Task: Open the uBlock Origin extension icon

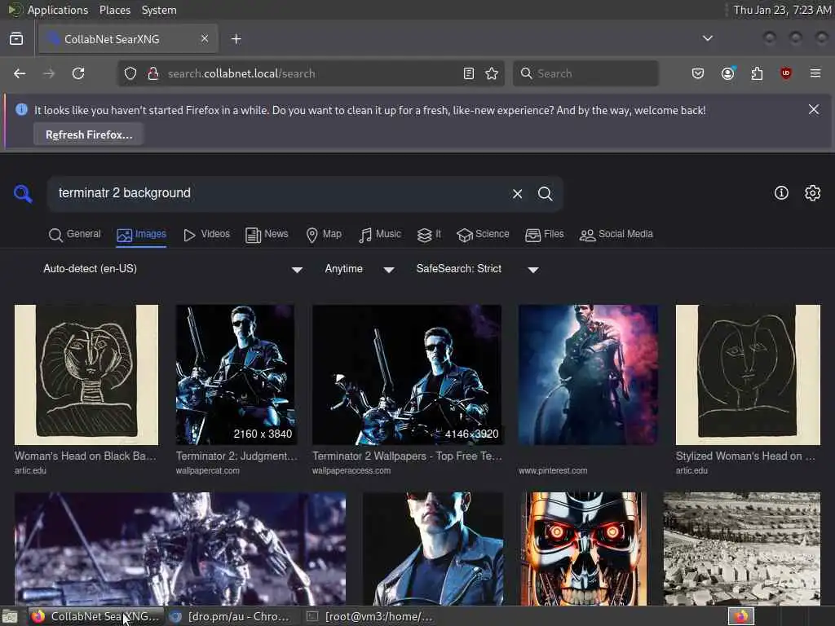Action: (x=786, y=73)
